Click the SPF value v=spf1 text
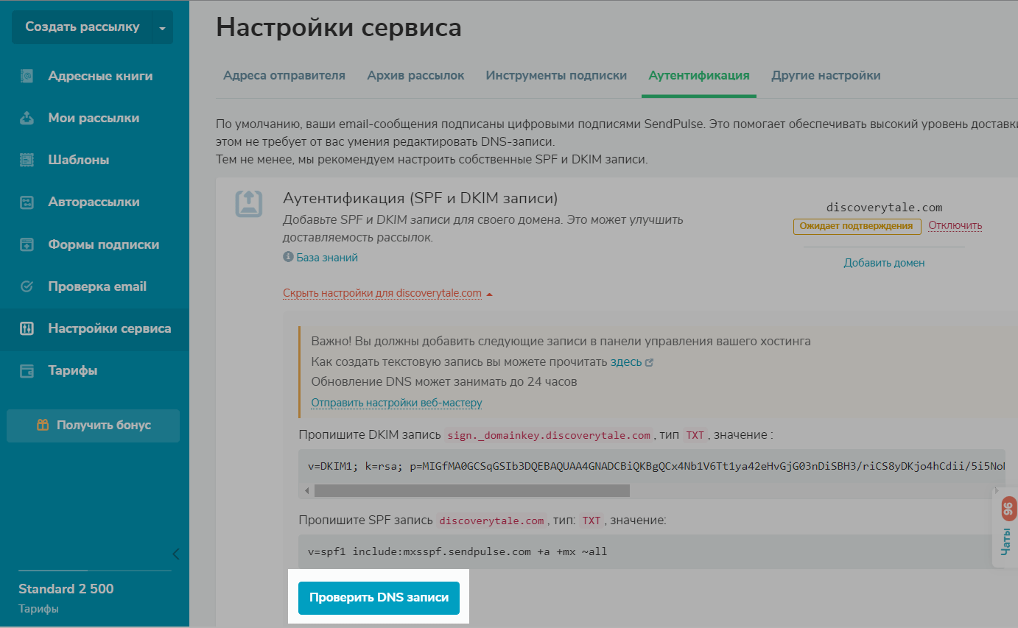This screenshot has width=1018, height=628. (x=457, y=551)
